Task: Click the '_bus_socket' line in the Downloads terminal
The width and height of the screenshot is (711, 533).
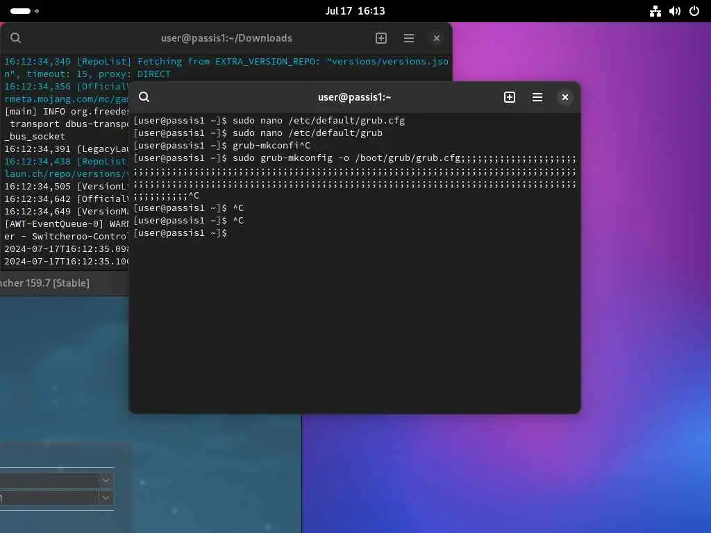Action: [x=35, y=137]
